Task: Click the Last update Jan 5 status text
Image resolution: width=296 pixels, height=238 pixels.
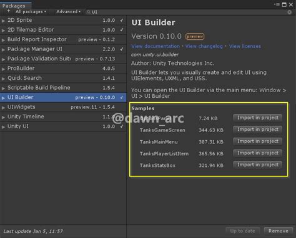Action: [33, 231]
